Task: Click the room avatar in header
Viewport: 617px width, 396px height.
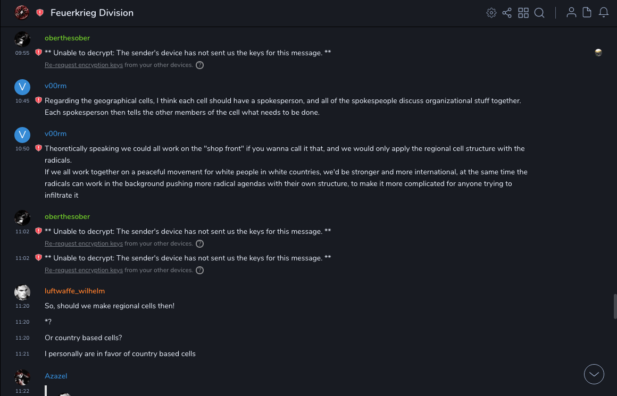Action: point(22,13)
